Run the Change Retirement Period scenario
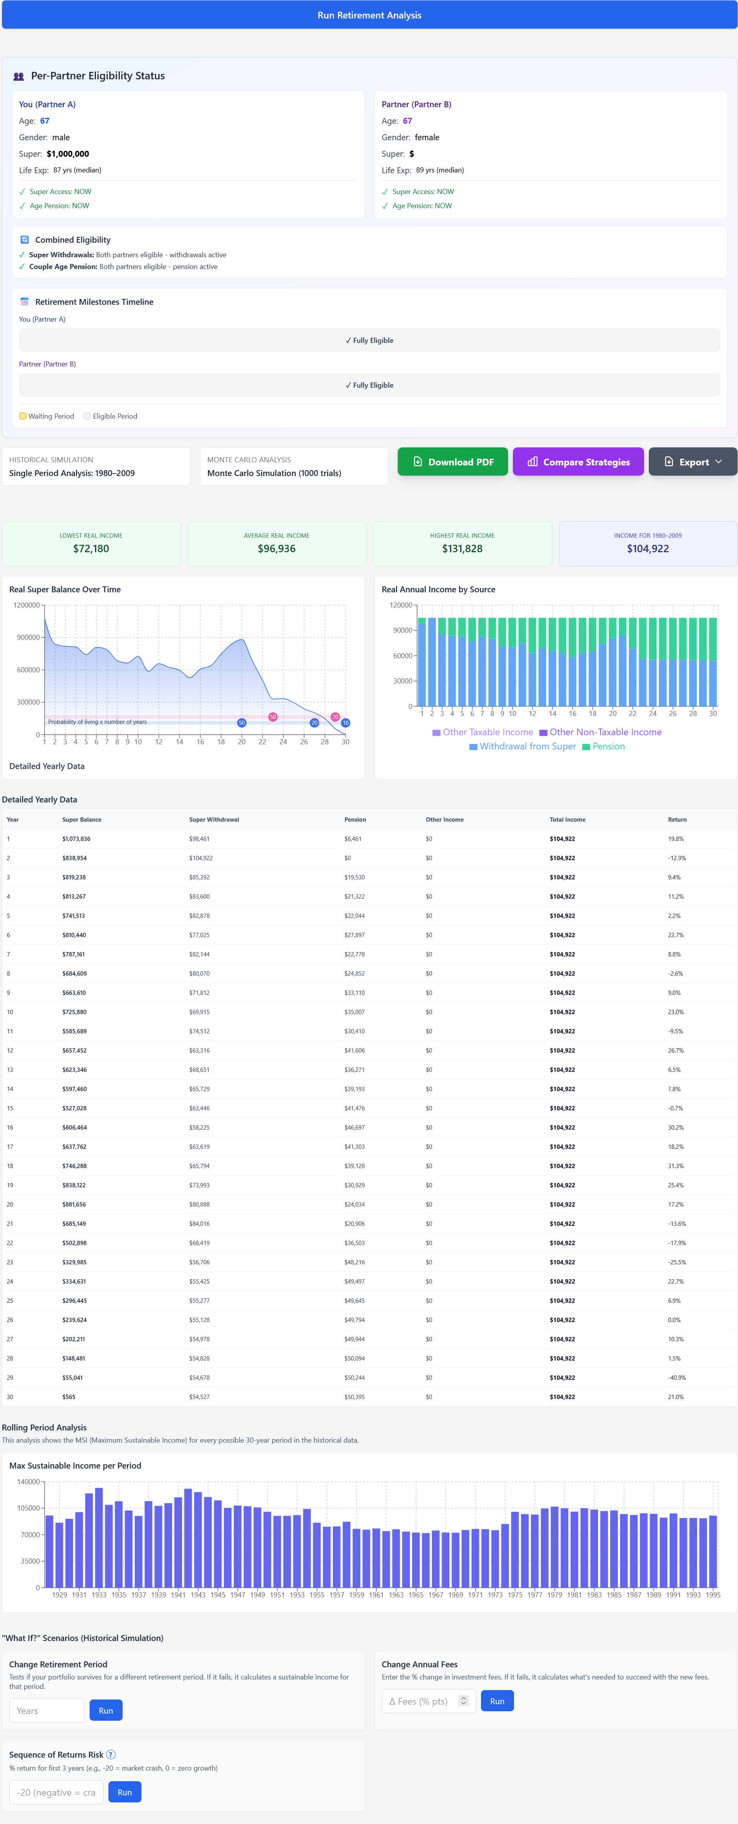Screen dimensions: 738x1824 (106, 1710)
